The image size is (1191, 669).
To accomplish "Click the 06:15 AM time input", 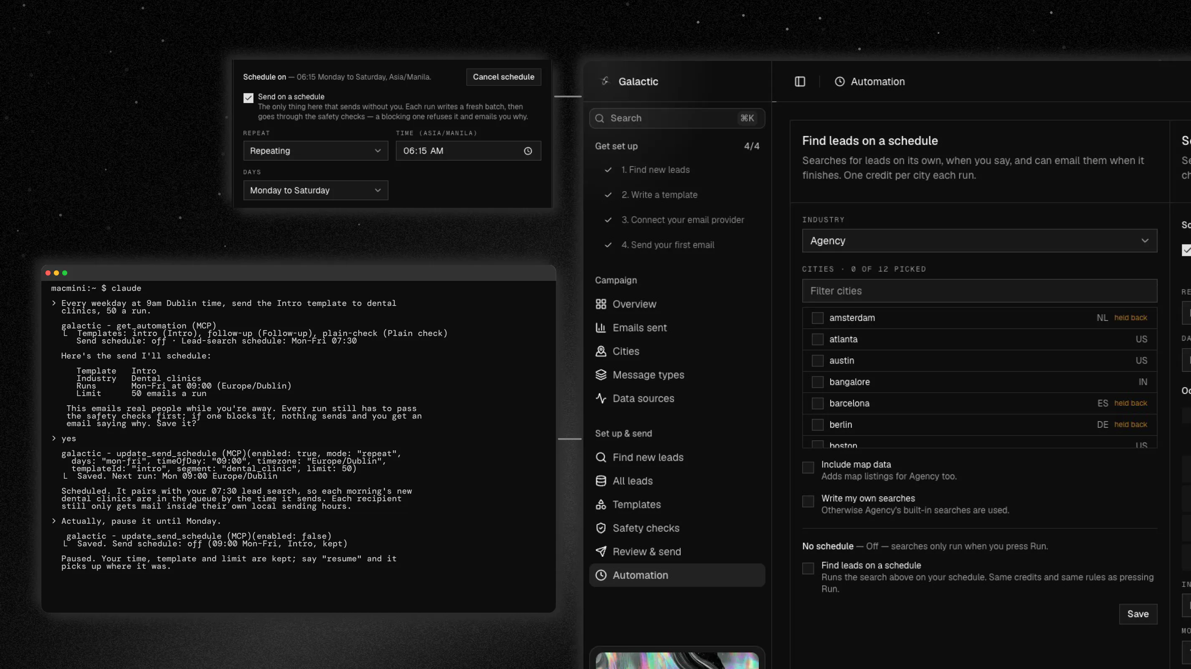I will [x=468, y=151].
